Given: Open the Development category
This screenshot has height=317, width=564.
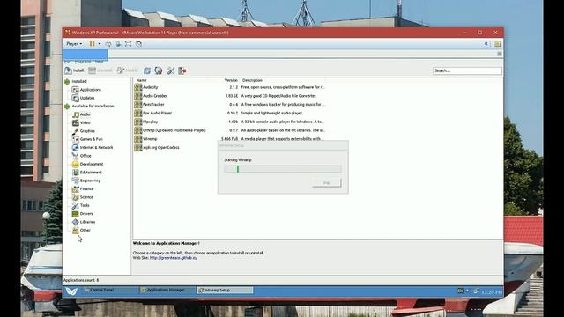Looking at the screenshot, I should pos(92,165).
